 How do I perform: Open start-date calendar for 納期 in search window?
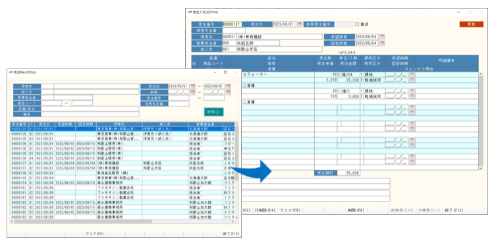click(x=193, y=92)
